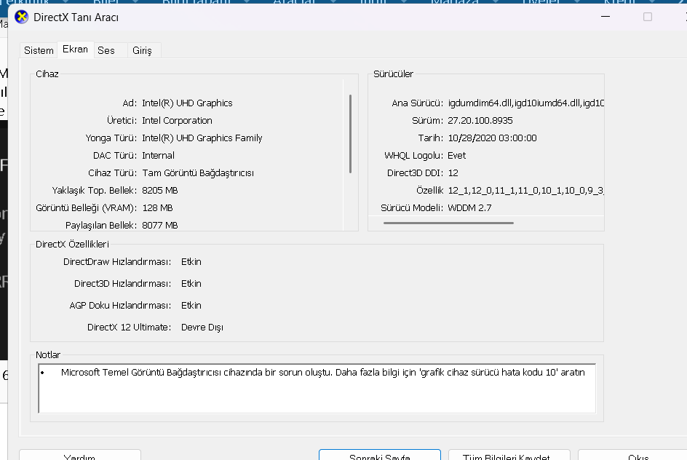Click the '8205 MB' total memory value
This screenshot has height=460, width=687.
pos(160,191)
